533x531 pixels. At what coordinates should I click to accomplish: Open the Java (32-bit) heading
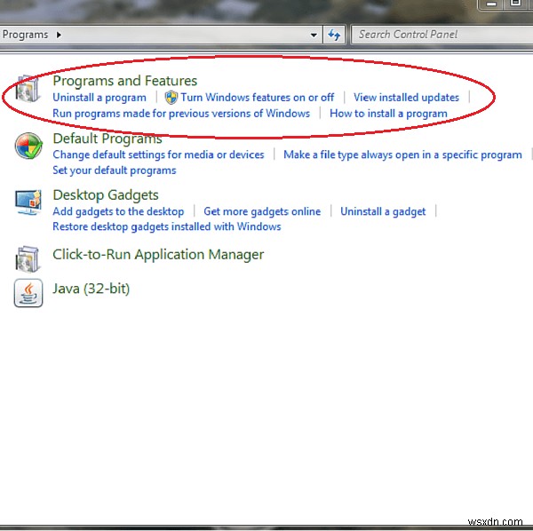click(91, 289)
